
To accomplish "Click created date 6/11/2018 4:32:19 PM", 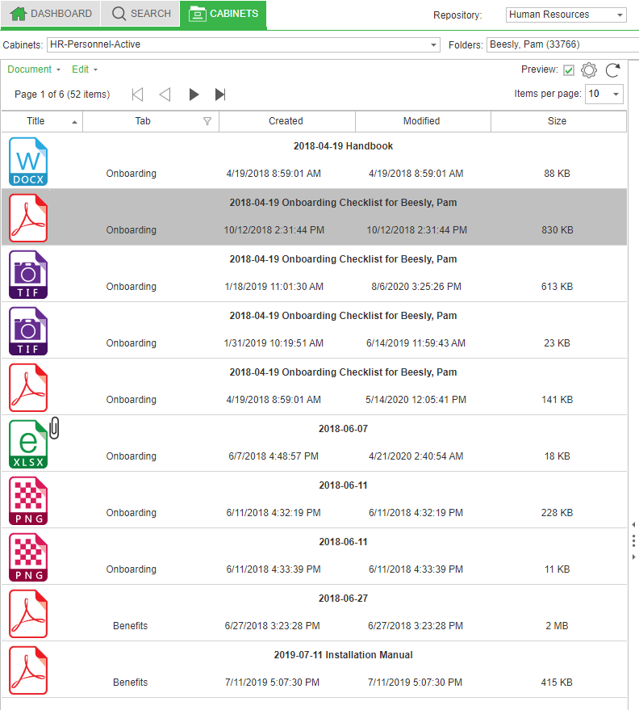I will [274, 513].
